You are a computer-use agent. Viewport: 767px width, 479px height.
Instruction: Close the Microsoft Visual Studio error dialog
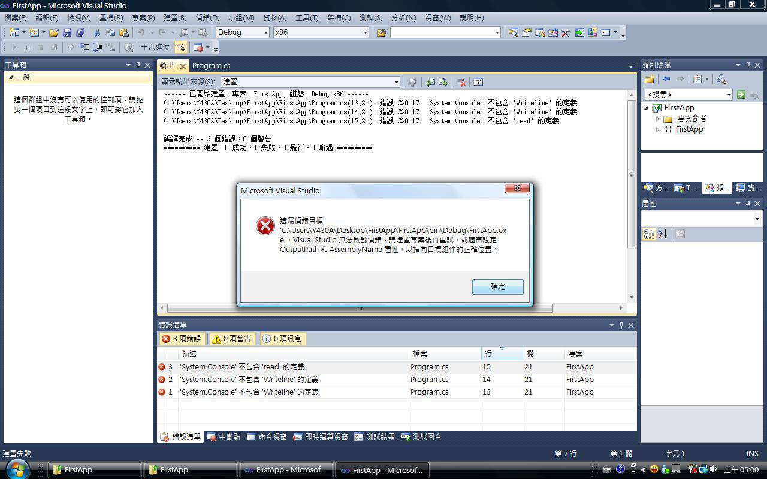point(517,189)
